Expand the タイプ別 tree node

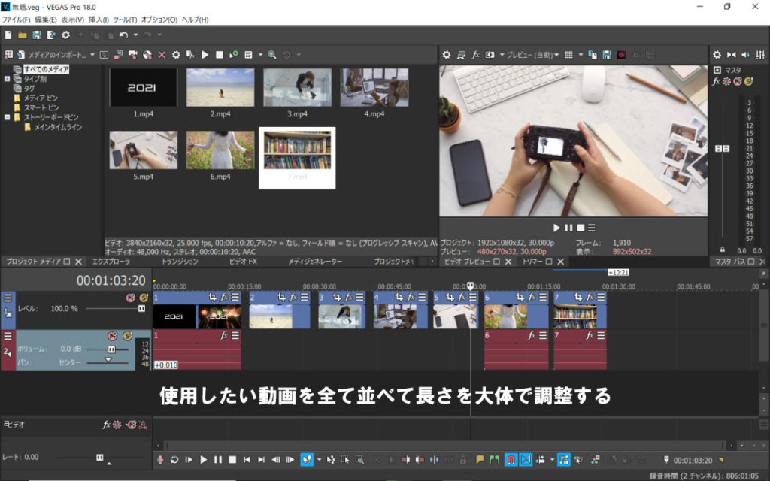click(x=8, y=79)
